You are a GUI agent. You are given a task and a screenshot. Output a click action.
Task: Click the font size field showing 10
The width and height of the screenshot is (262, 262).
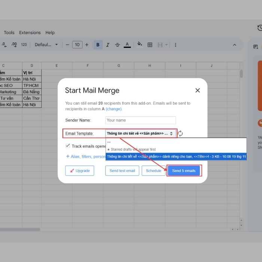(x=77, y=45)
